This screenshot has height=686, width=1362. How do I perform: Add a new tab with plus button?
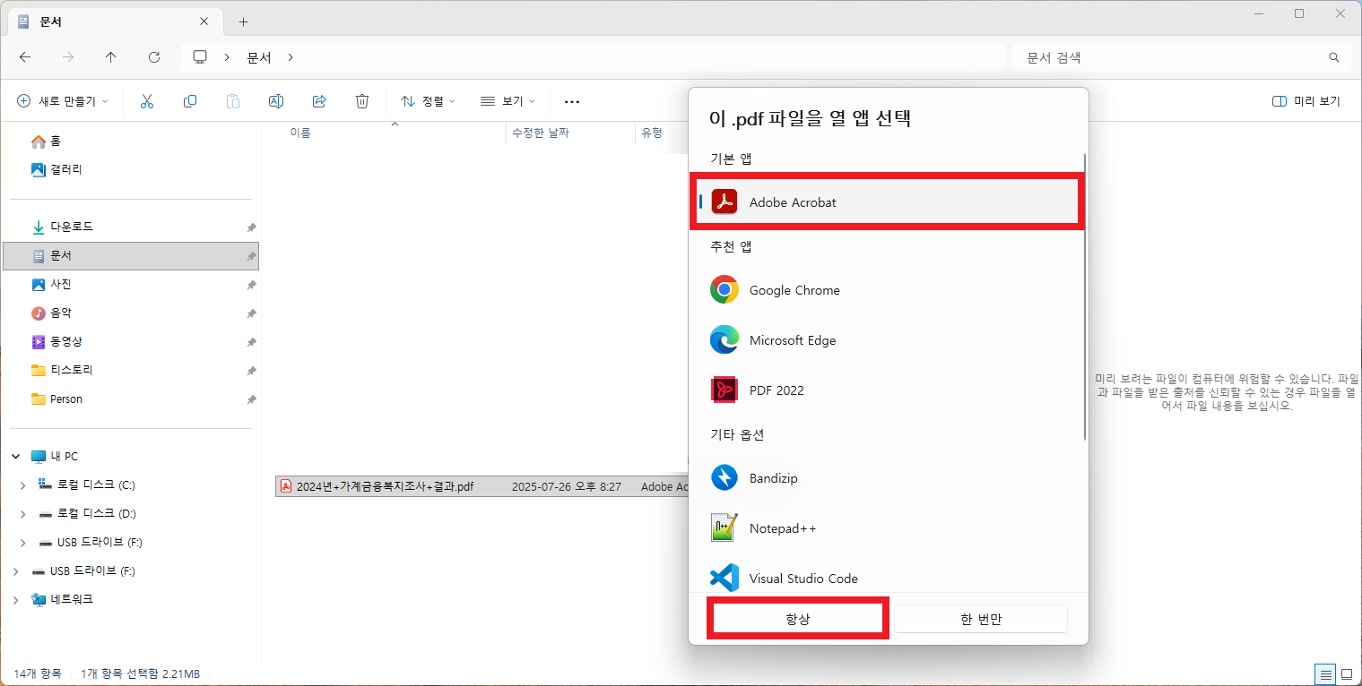coord(243,21)
